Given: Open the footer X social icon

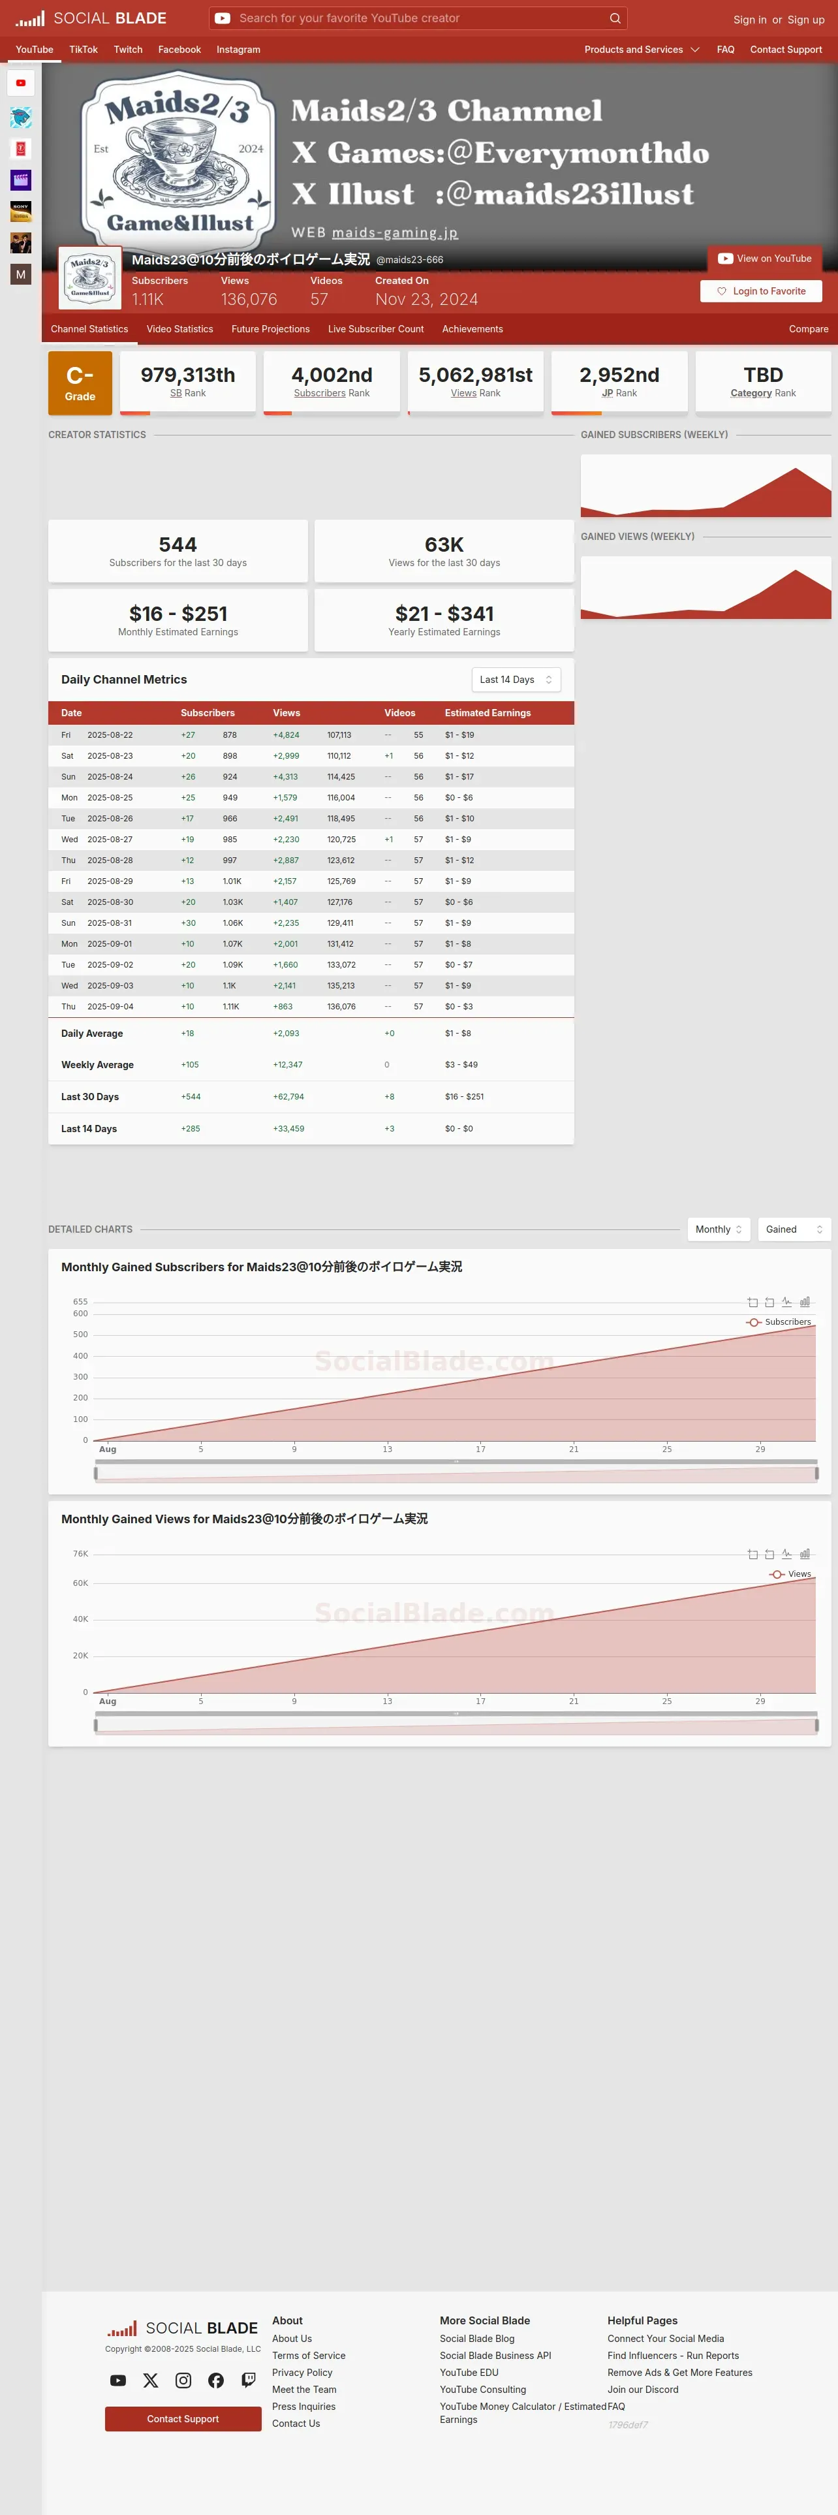Looking at the screenshot, I should 150,2381.
